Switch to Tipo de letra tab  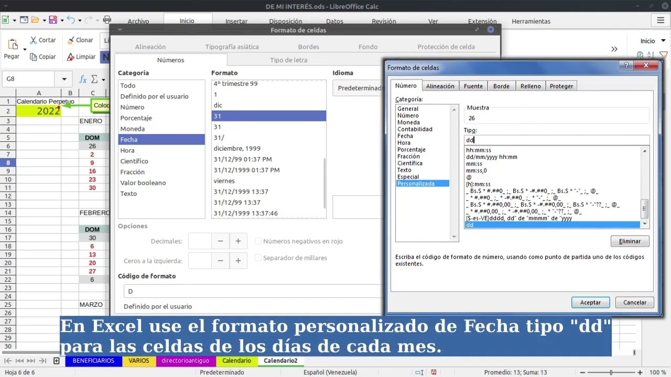(289, 60)
